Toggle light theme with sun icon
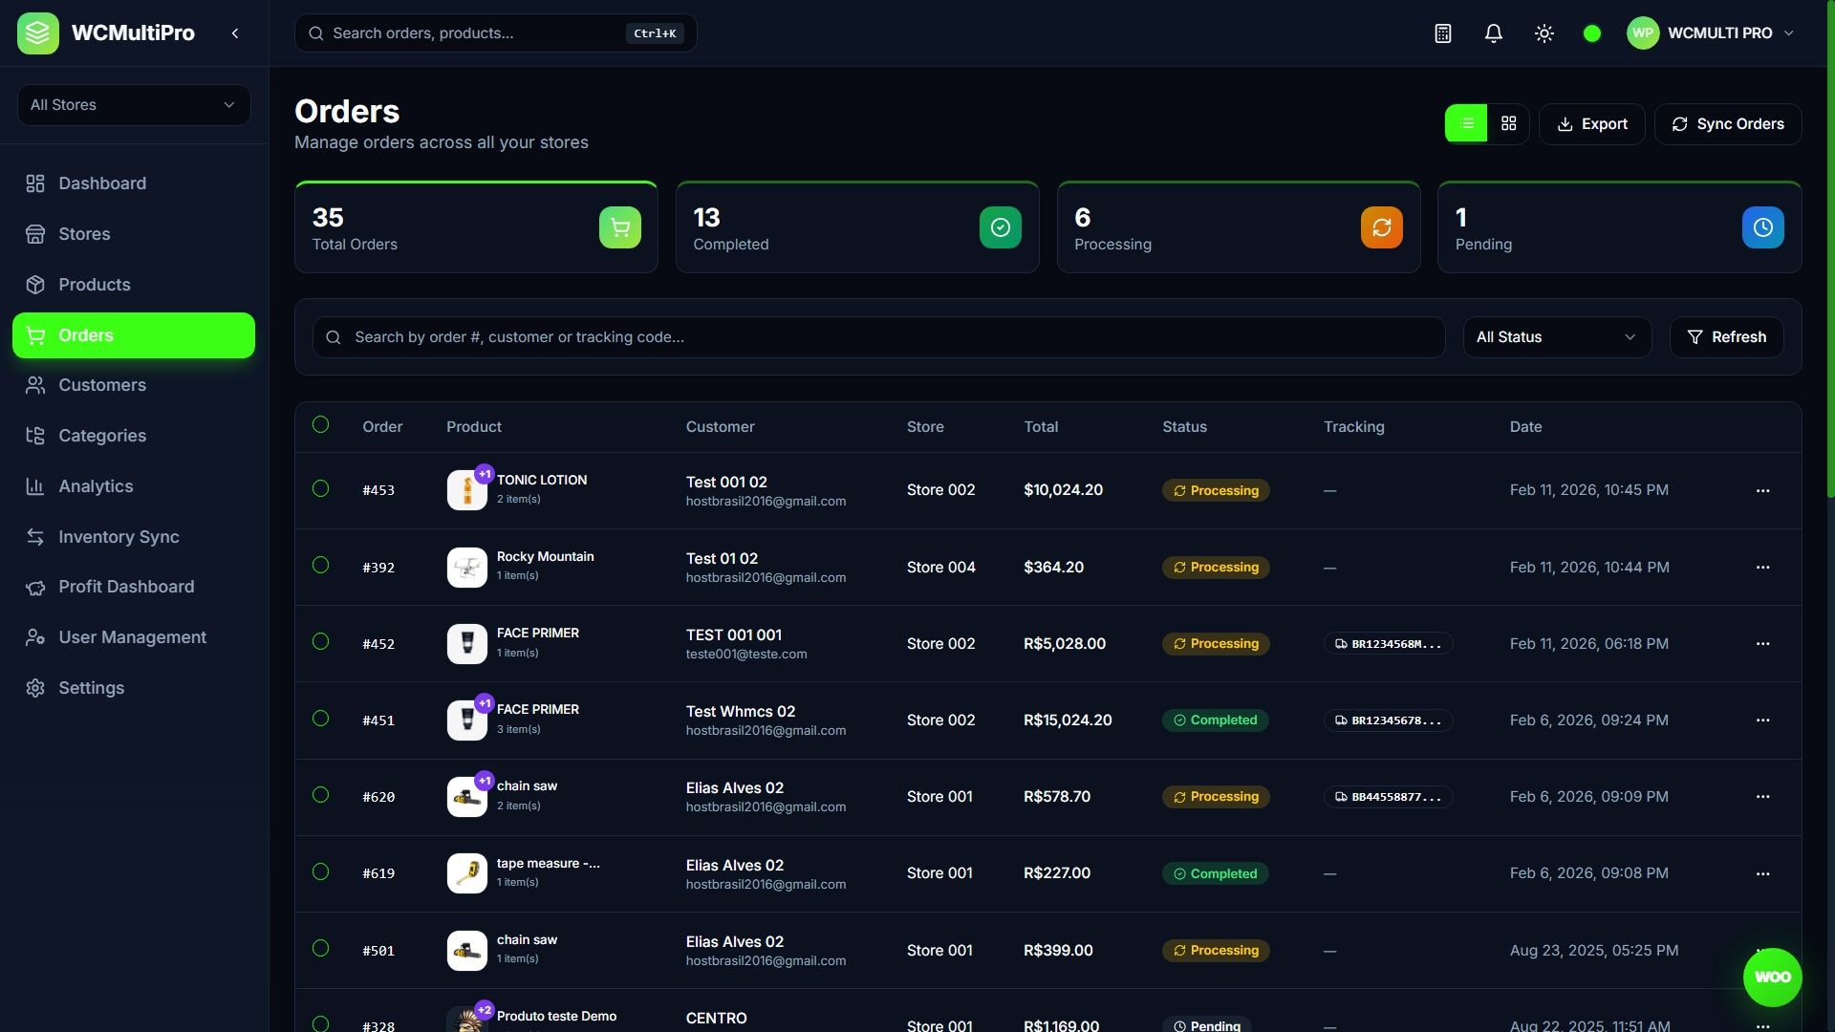Screen dimensions: 1835x1032 click(x=1544, y=33)
